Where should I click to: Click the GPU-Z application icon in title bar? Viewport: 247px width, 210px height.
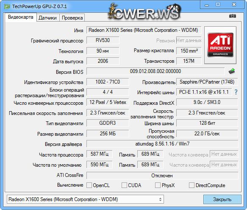(7, 6)
